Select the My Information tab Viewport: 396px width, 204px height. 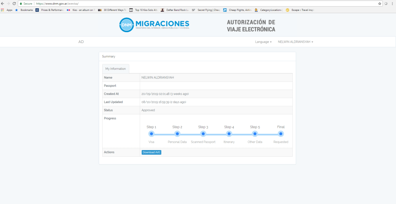(x=115, y=69)
